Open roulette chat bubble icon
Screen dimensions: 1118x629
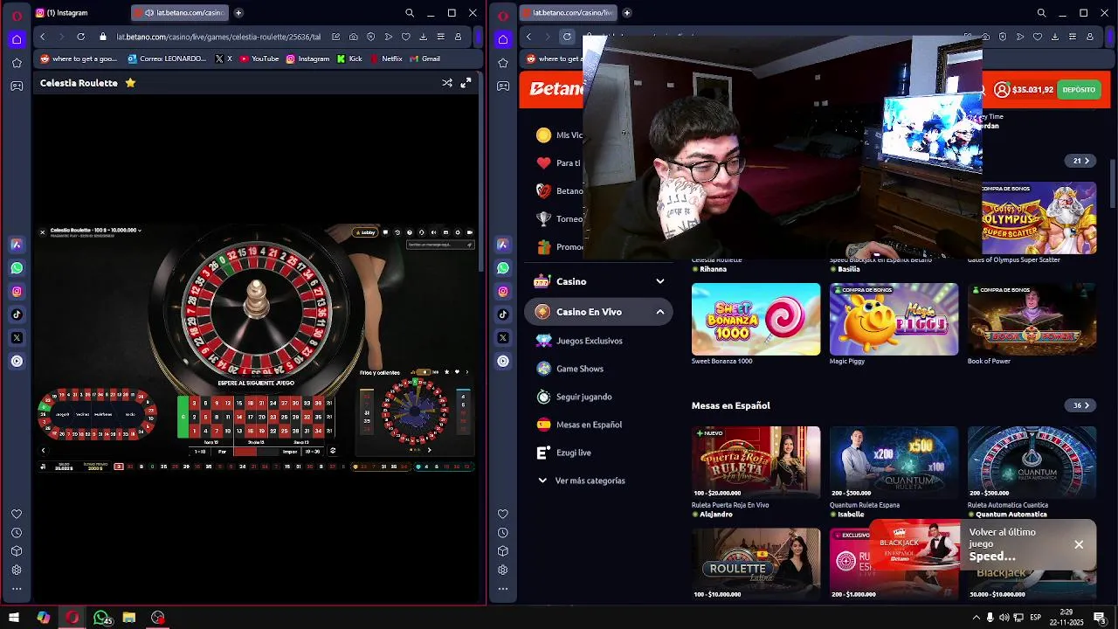click(x=385, y=232)
